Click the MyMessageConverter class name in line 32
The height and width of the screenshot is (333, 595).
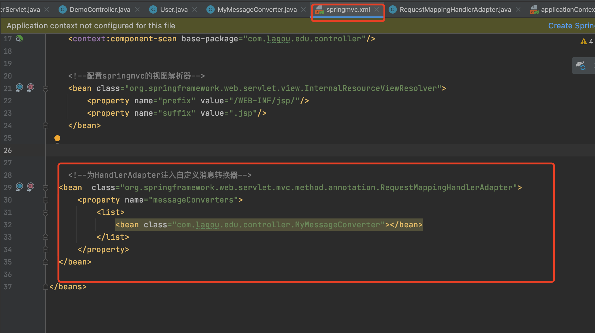[x=337, y=225]
